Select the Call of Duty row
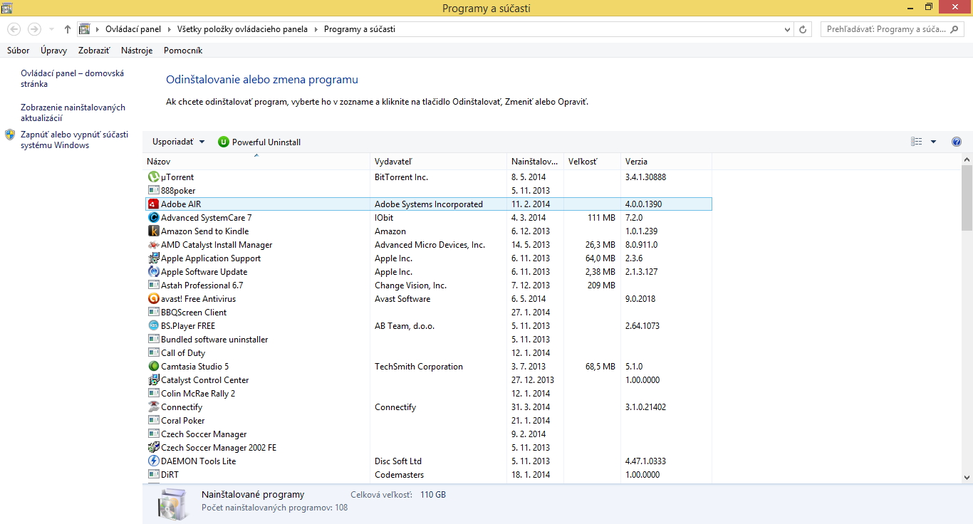Screen dimensions: 973x524 pyautogui.click(x=427, y=352)
